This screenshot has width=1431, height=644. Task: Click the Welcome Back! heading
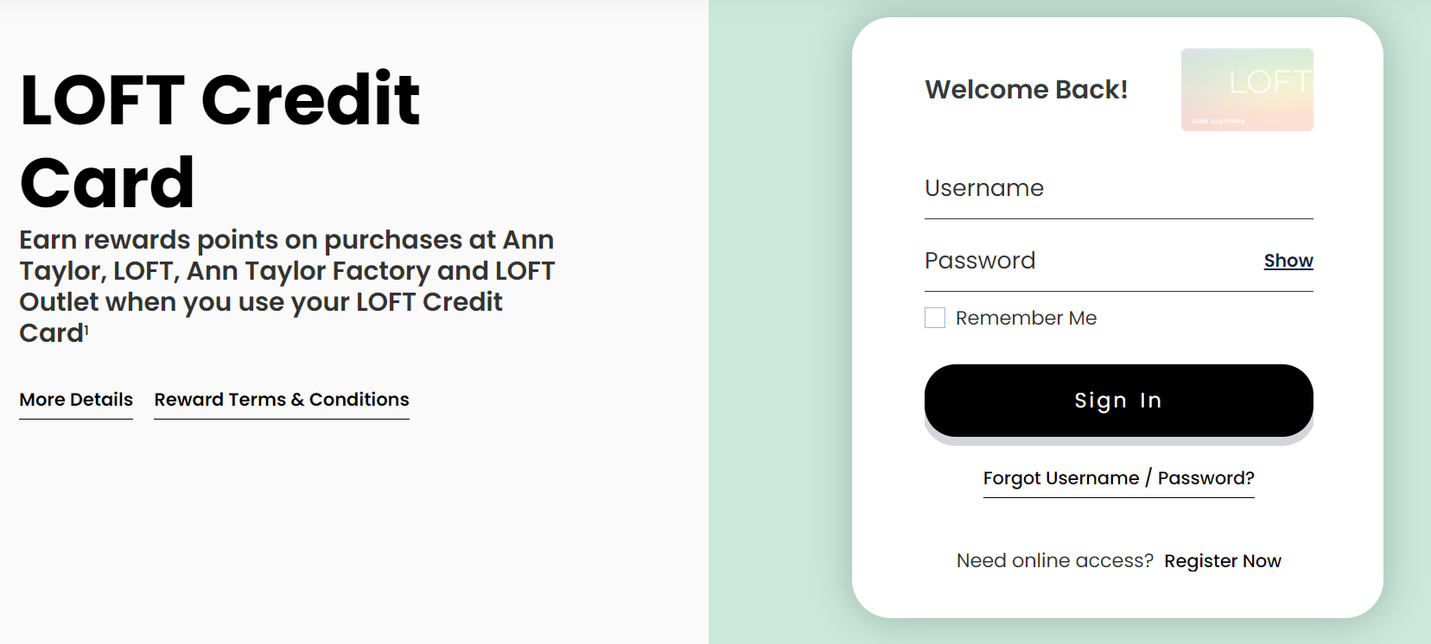click(1026, 89)
